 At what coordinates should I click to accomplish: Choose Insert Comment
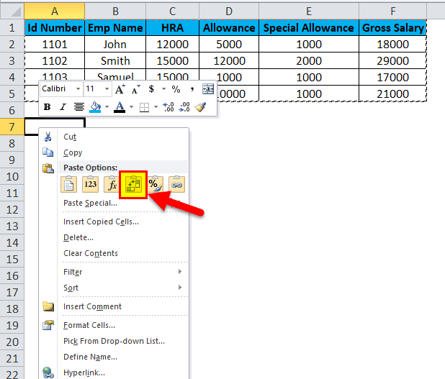114,306
